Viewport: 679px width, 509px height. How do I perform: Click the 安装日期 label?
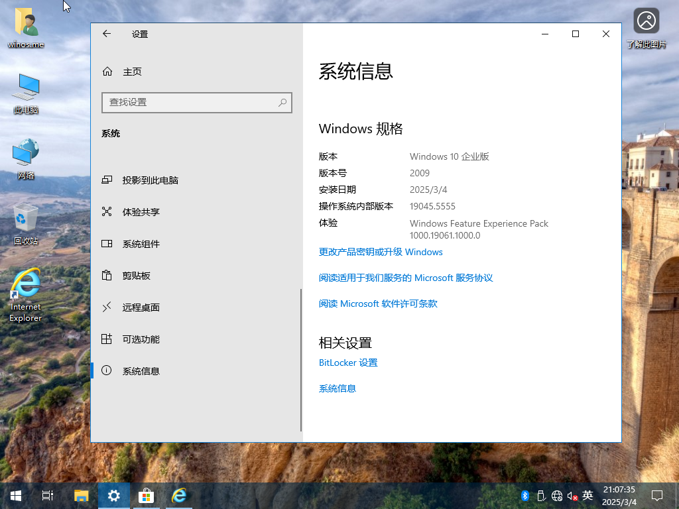[x=338, y=190]
